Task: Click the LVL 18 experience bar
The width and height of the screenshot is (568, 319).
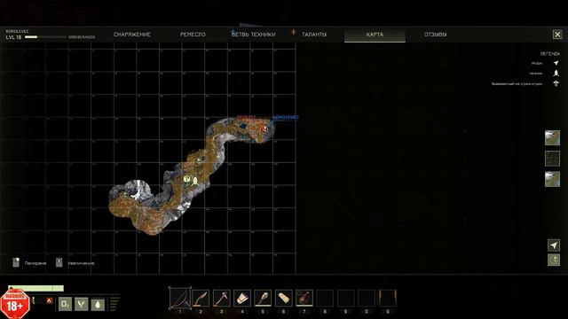Action: click(45, 37)
